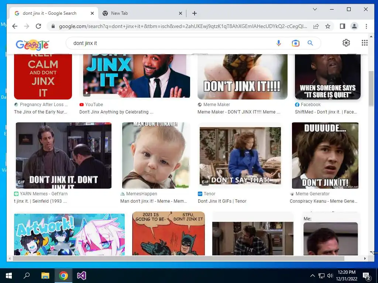Open image of man in plaid shirt
Image resolution: width=378 pixels, height=283 pixels.
tap(252, 238)
